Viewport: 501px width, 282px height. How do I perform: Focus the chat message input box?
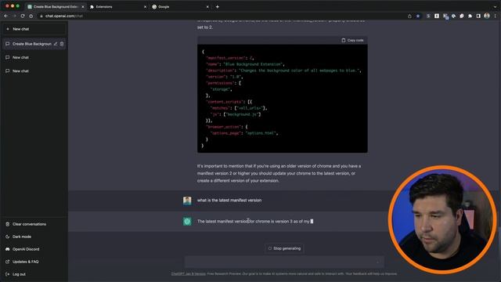point(284,262)
